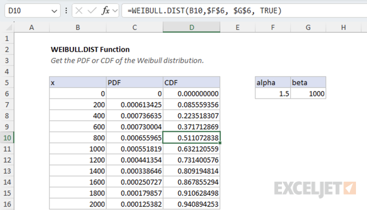Select row 14 header
367x210 pixels.
coord(7,182)
